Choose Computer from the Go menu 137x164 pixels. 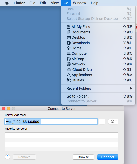click(98, 53)
